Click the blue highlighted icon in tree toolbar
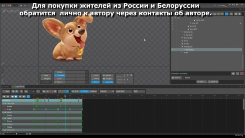Screen dimensions: 245x138 coord(227,14)
